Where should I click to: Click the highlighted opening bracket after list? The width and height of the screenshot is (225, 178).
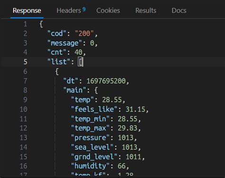click(x=80, y=62)
